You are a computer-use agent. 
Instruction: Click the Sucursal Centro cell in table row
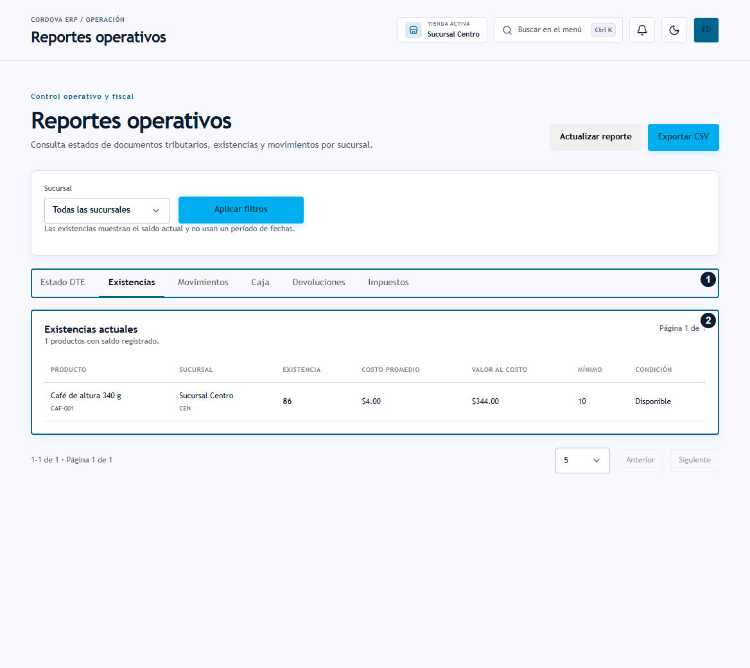pyautogui.click(x=206, y=396)
